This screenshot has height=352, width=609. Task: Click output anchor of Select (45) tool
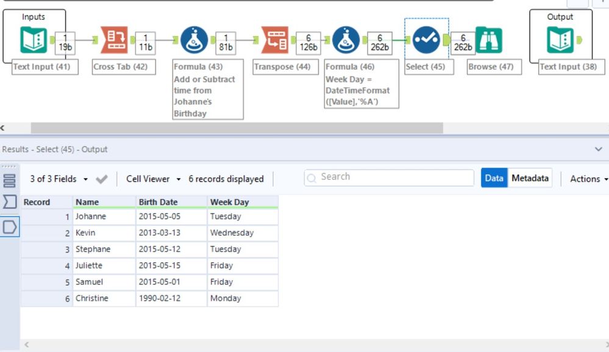coord(447,40)
